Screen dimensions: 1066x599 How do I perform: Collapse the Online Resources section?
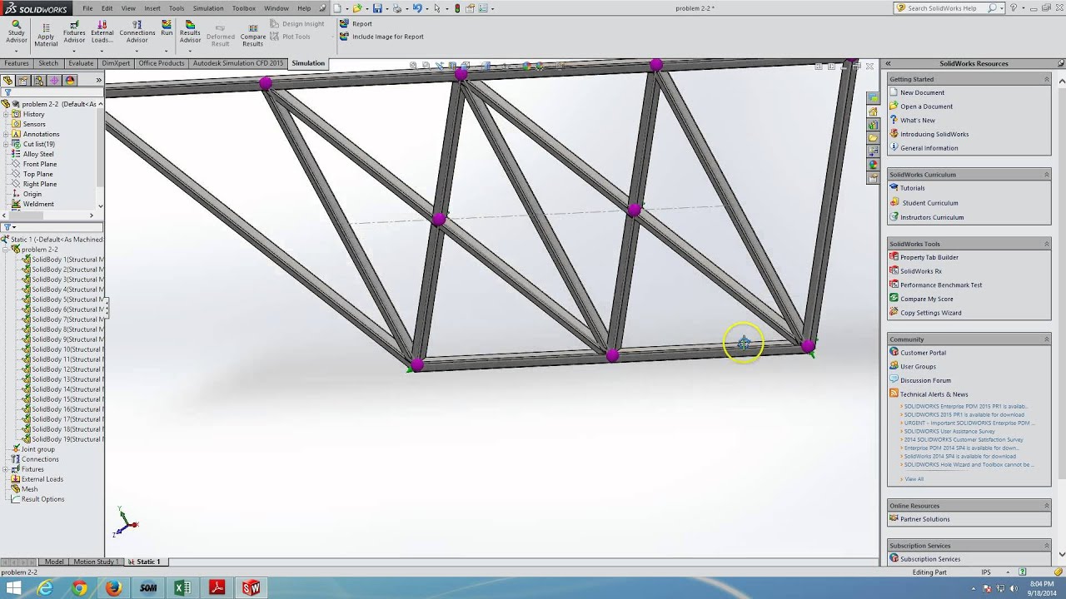pyautogui.click(x=1047, y=506)
